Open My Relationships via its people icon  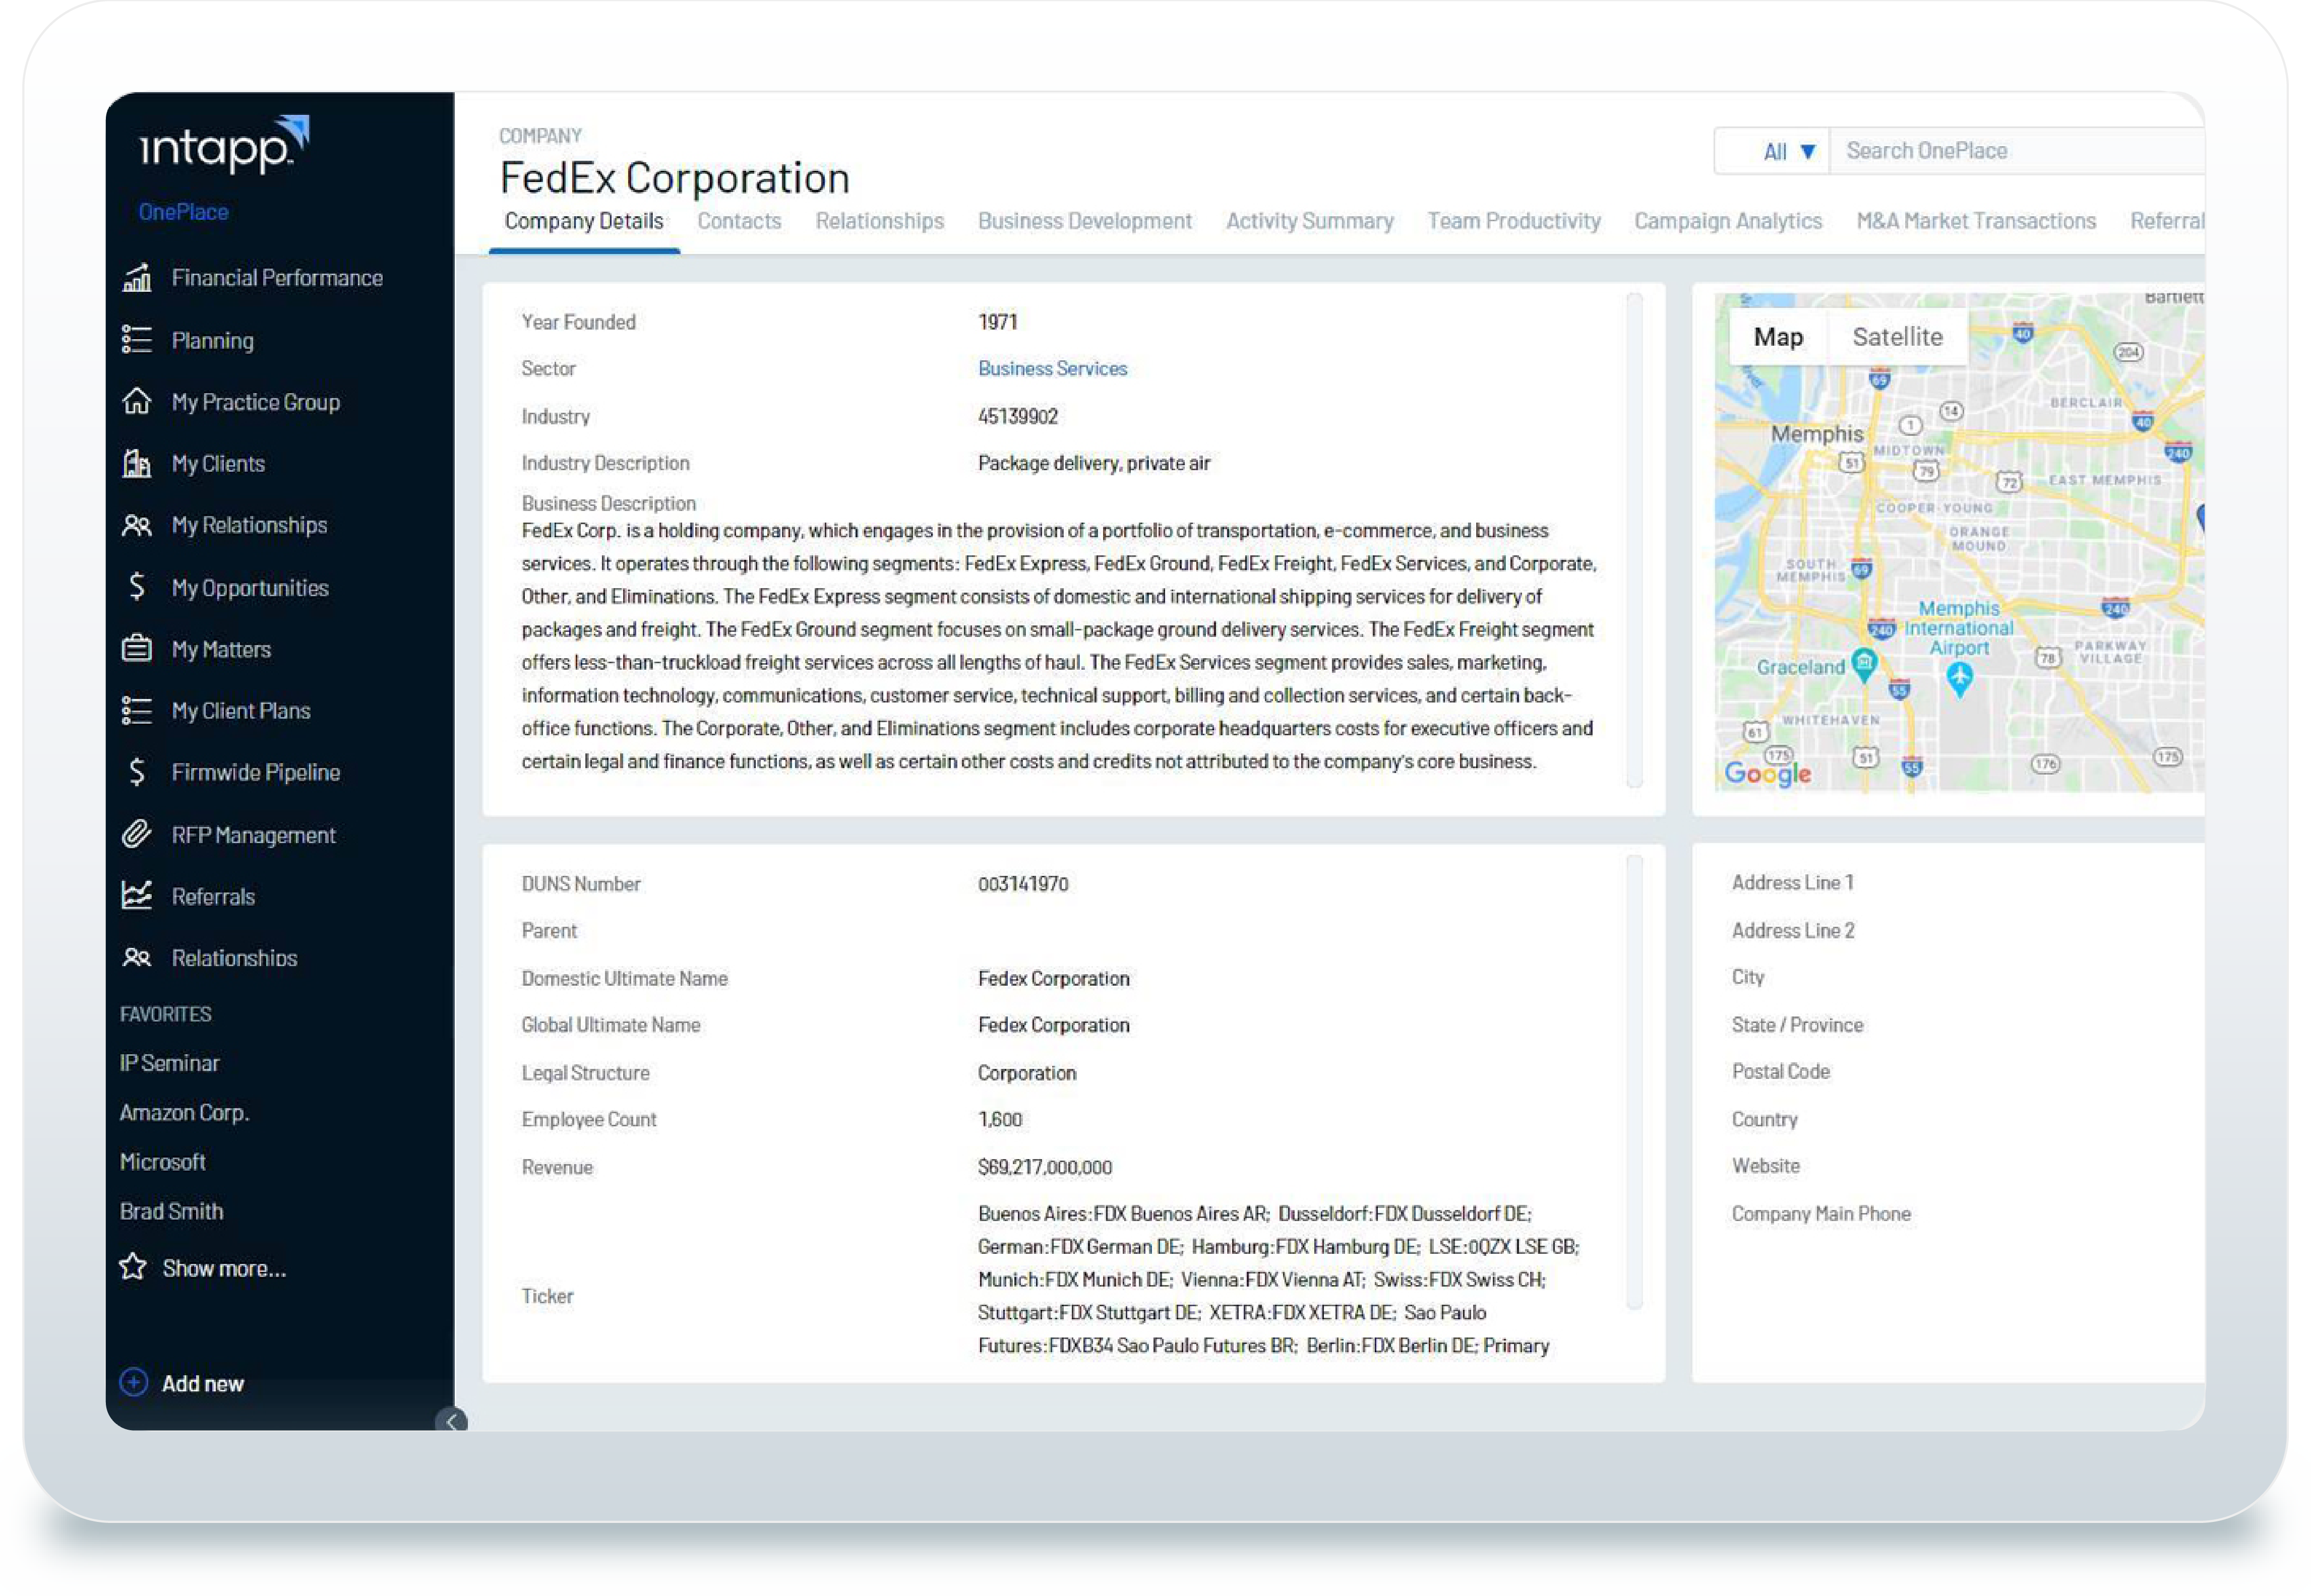coord(137,525)
